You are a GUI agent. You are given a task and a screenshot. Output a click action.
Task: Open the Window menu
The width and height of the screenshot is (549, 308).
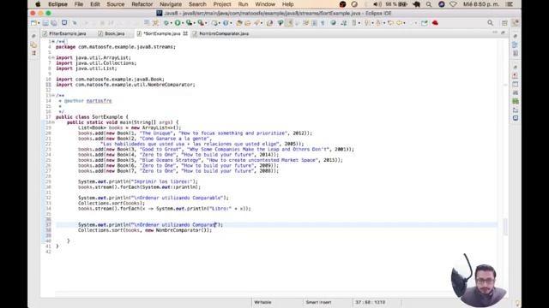[265, 4]
